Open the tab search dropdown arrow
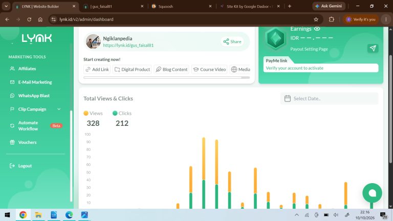The width and height of the screenshot is (393, 221). coord(6,6)
